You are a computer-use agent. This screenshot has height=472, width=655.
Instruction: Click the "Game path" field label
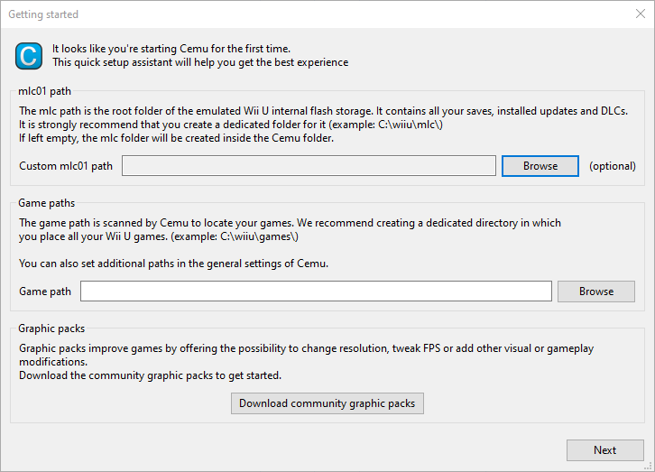click(x=45, y=292)
